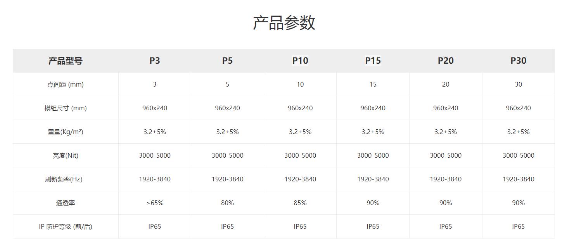This screenshot has height=247, width=567.
Task: Click the P10 column header
Action: coord(300,61)
